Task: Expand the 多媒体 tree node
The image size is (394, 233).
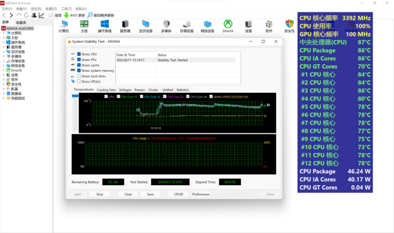Action: pos(3,56)
